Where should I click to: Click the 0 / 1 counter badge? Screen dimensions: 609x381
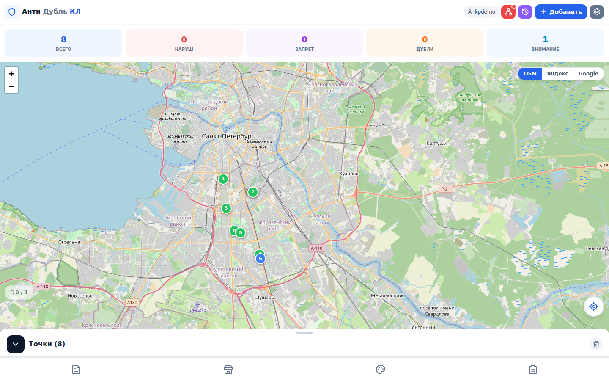[x=19, y=293]
